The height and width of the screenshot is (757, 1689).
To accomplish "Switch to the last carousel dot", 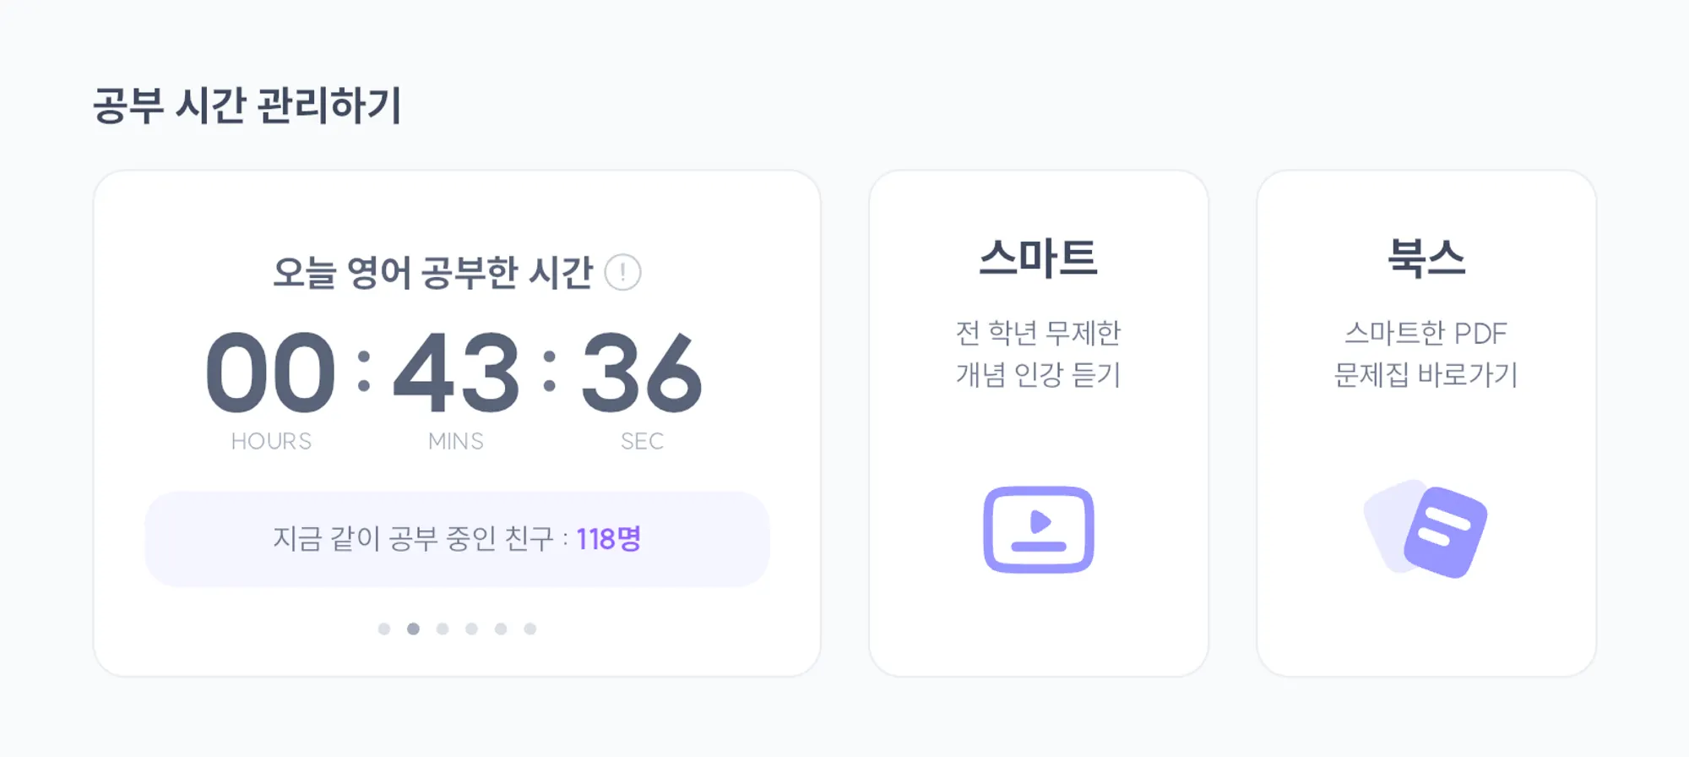I will pyautogui.click(x=530, y=629).
